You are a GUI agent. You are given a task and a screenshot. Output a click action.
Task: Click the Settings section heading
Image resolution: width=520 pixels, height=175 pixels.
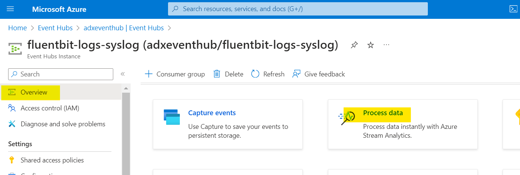(x=20, y=144)
